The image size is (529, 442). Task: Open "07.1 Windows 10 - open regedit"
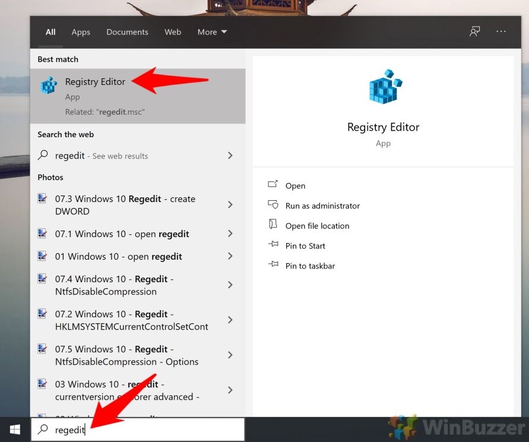[138, 233]
